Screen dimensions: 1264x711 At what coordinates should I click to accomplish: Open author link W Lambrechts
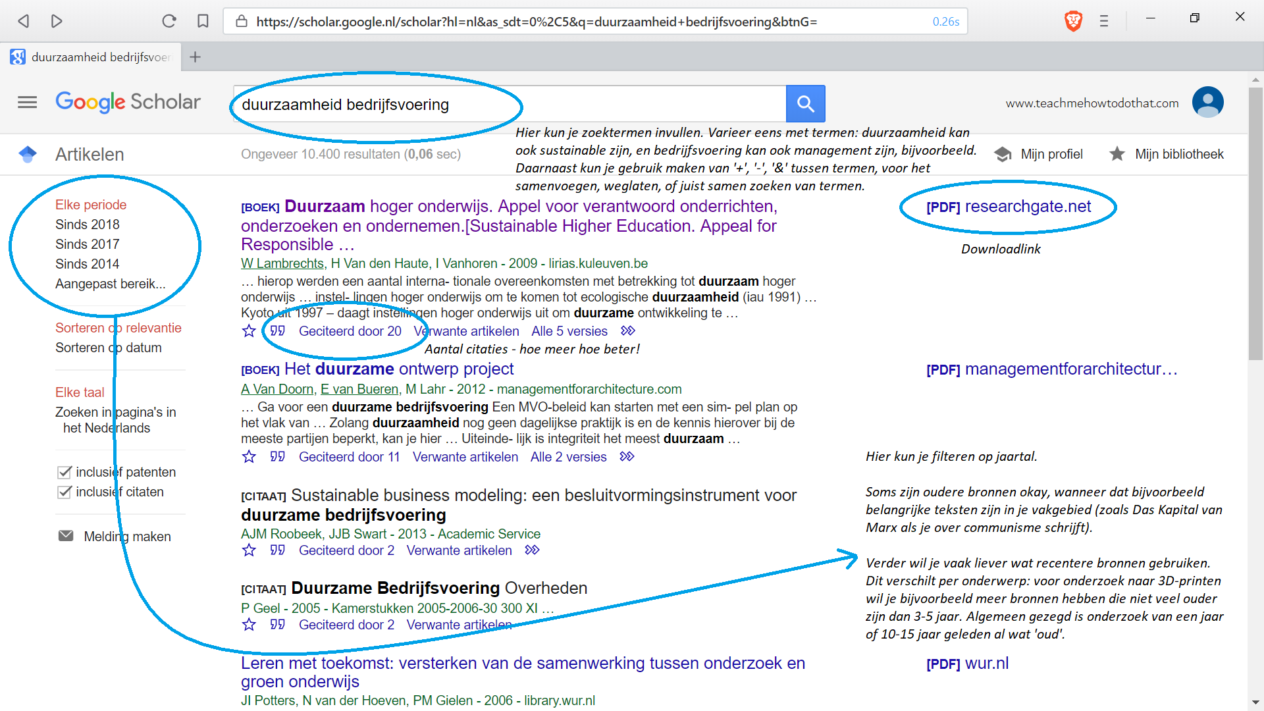(282, 263)
